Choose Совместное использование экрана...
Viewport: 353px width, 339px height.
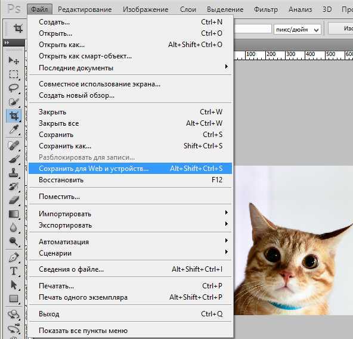click(130, 84)
